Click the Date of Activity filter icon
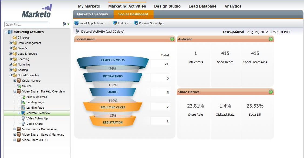Screen dimensions: 304x158 pyautogui.click(x=77, y=32)
